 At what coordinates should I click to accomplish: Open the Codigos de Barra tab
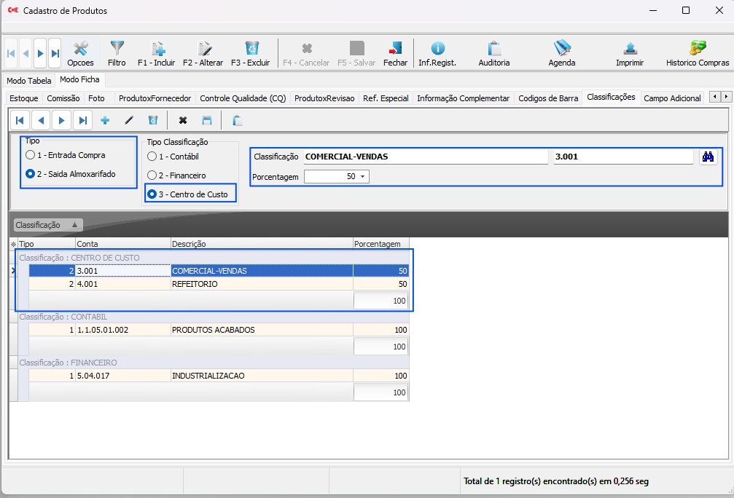(548, 98)
